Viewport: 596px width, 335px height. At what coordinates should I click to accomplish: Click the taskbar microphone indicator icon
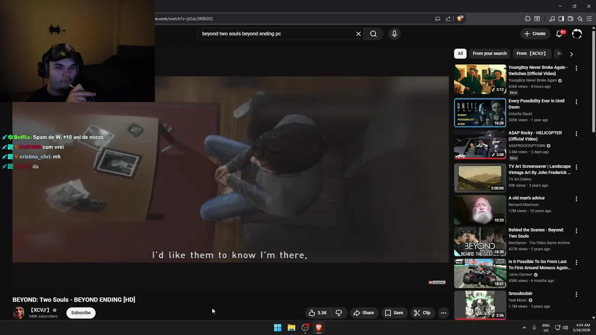534,328
